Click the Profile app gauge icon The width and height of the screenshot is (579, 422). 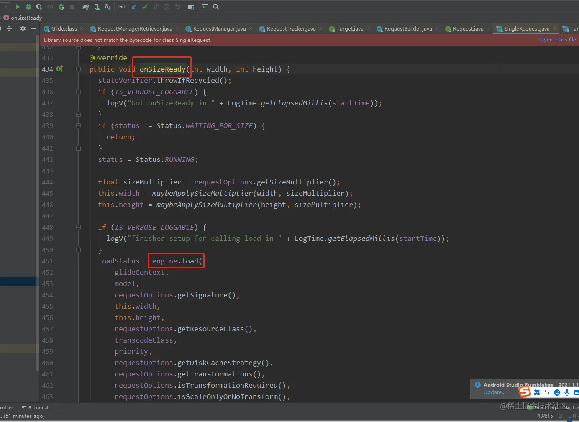coord(50,7)
